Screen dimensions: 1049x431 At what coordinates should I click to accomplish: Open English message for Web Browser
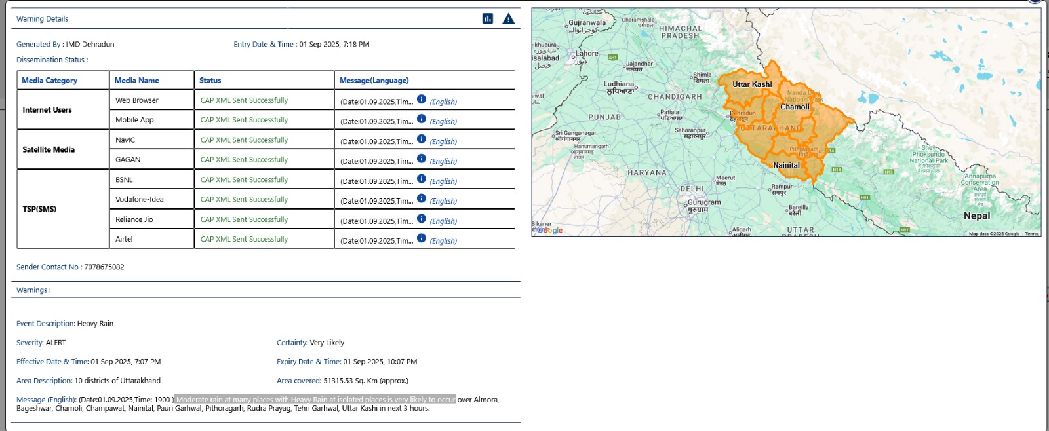(x=443, y=102)
